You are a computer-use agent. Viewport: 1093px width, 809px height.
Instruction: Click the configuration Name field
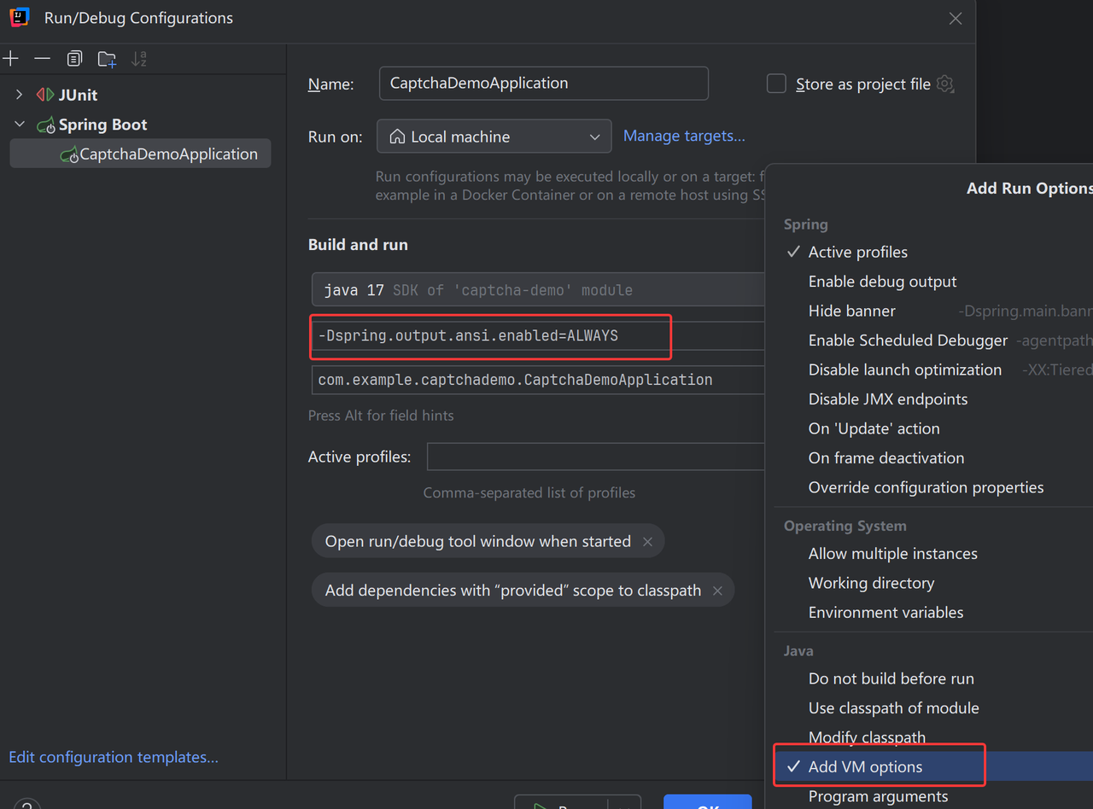(544, 84)
